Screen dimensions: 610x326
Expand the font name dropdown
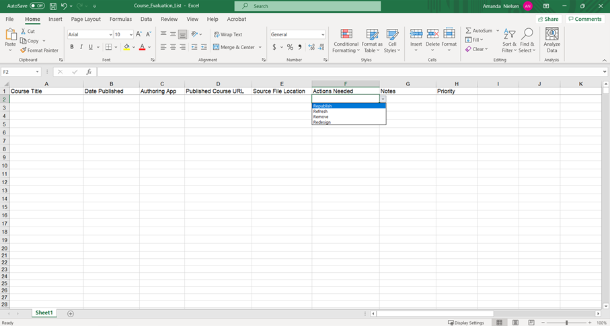pos(109,34)
